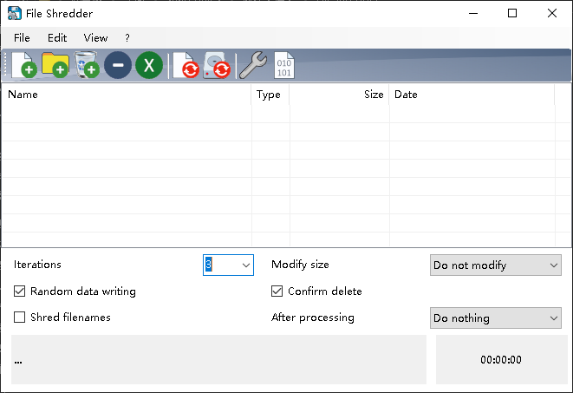Click the disk drive with red arrows icon
This screenshot has width=573, height=393.
tap(218, 66)
